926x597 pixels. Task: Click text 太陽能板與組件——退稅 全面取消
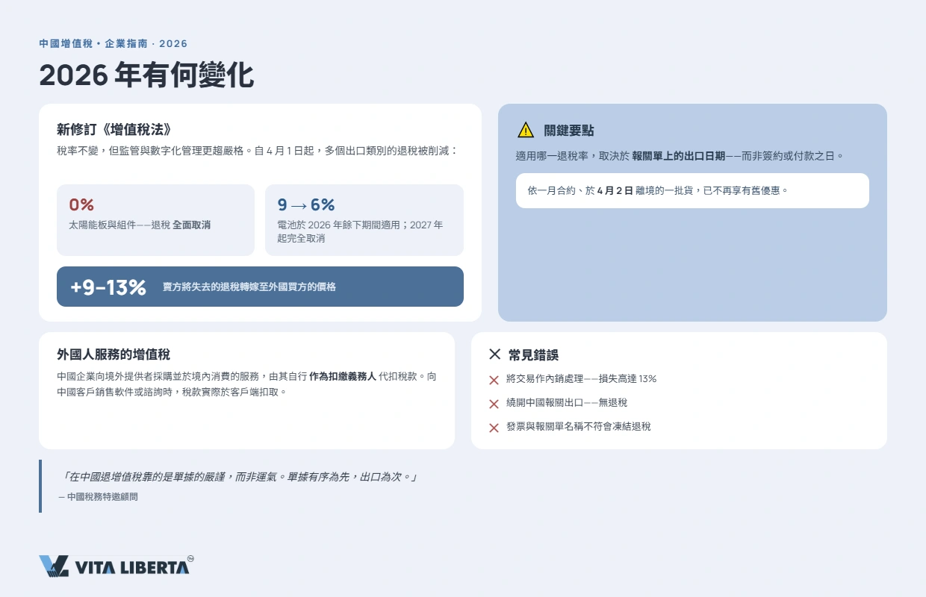(x=140, y=225)
